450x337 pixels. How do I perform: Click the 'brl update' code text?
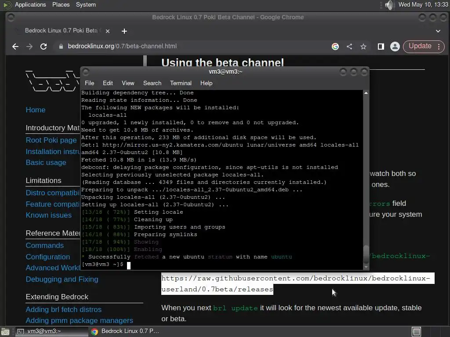point(236,308)
